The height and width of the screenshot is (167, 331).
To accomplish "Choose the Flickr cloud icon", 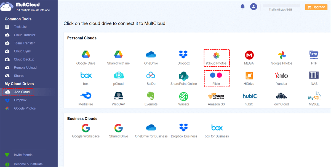I will [216, 75].
